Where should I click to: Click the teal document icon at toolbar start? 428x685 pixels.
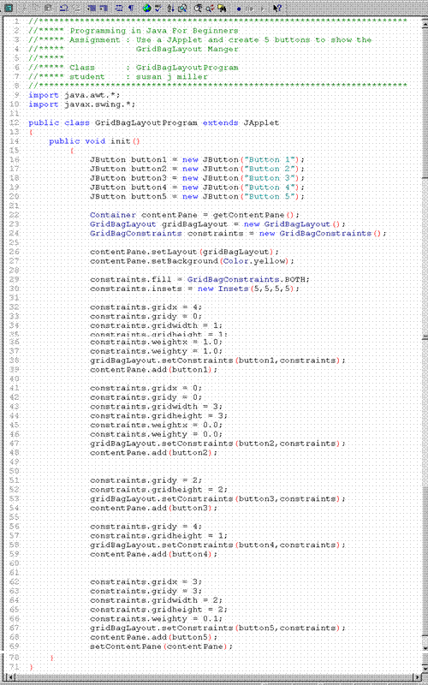(x=9, y=8)
